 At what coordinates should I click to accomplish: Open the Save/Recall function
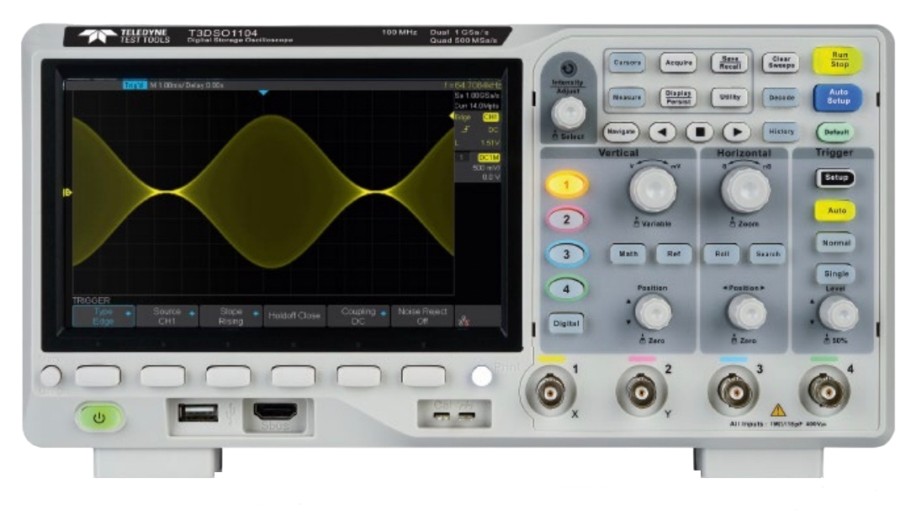[x=729, y=61]
